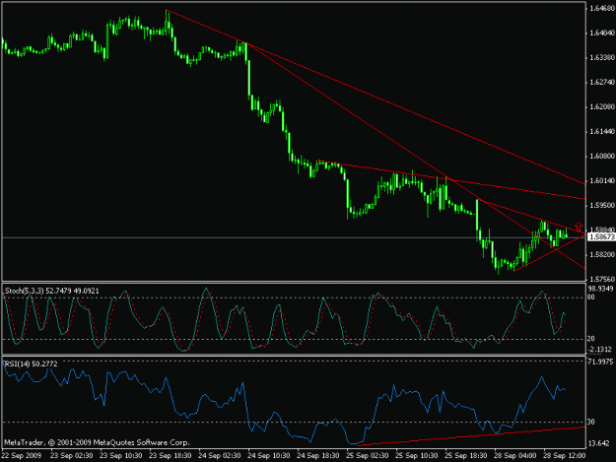Click the 1.64040 price axis label
This screenshot has width=616, height=462.
pos(602,33)
